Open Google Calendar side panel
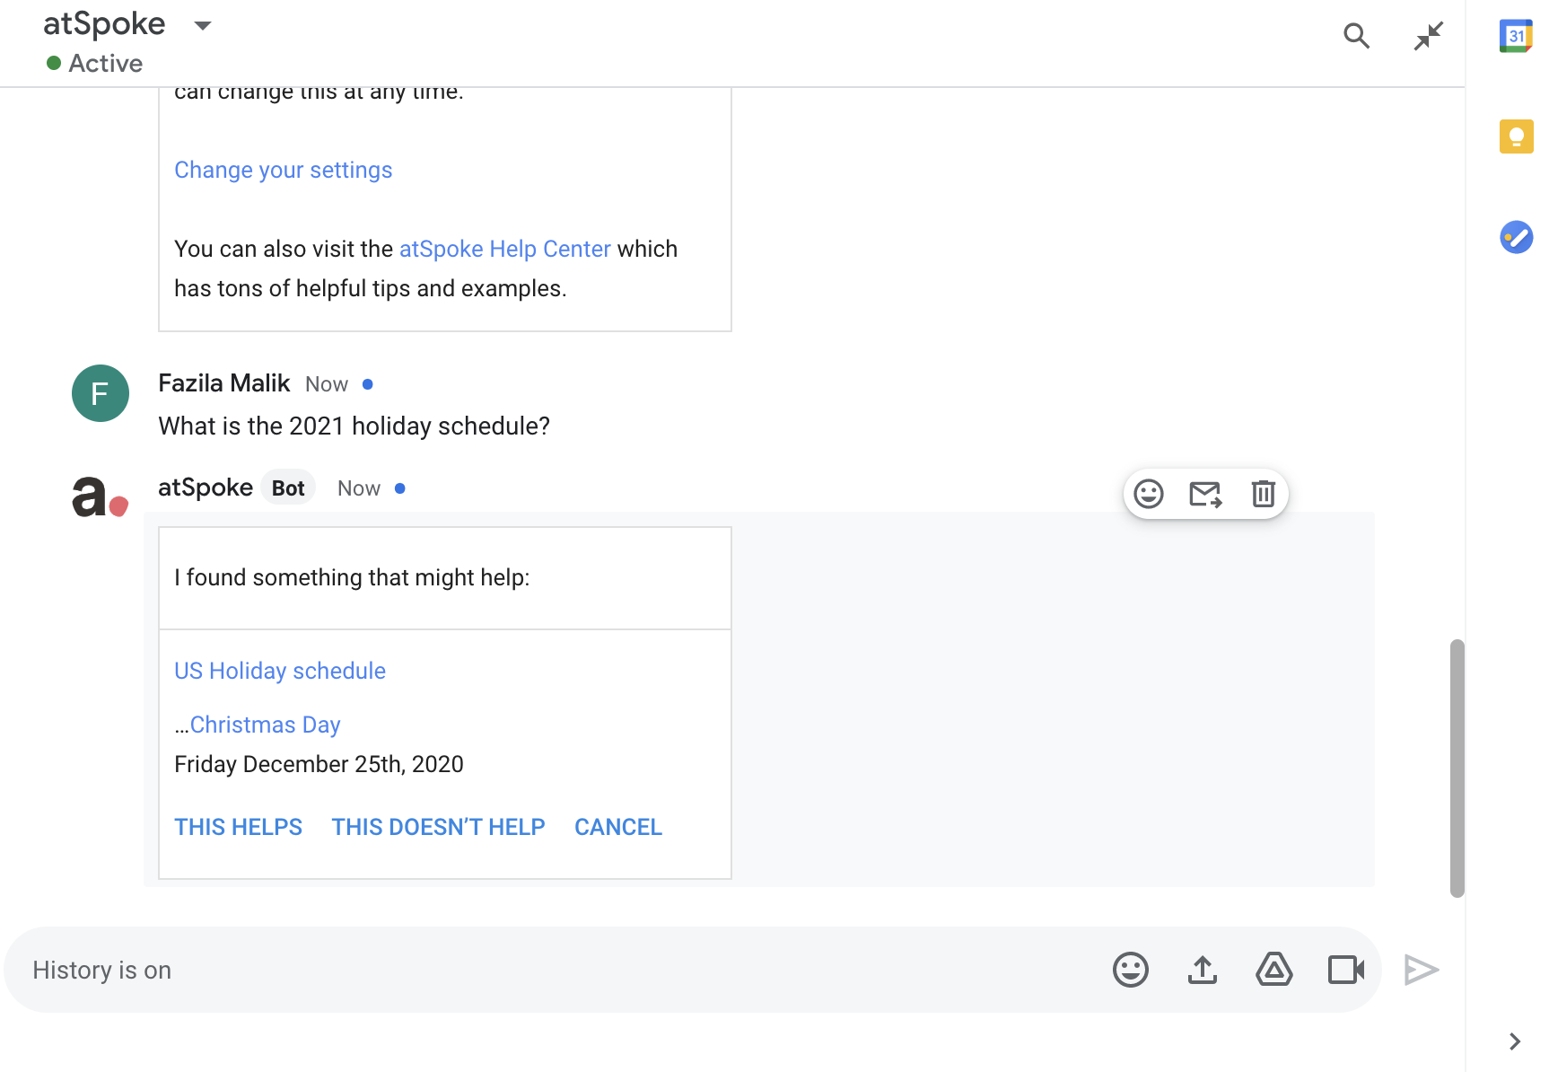The width and height of the screenshot is (1549, 1072). tap(1516, 36)
